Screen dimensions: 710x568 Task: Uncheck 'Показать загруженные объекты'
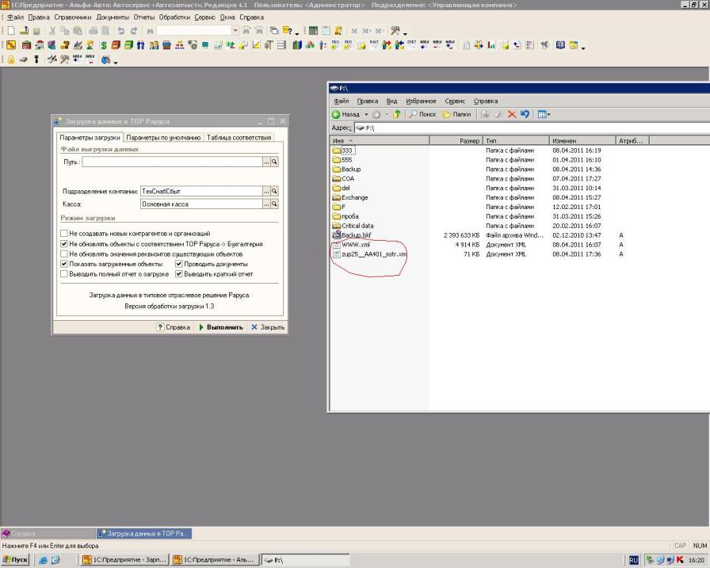(64, 264)
